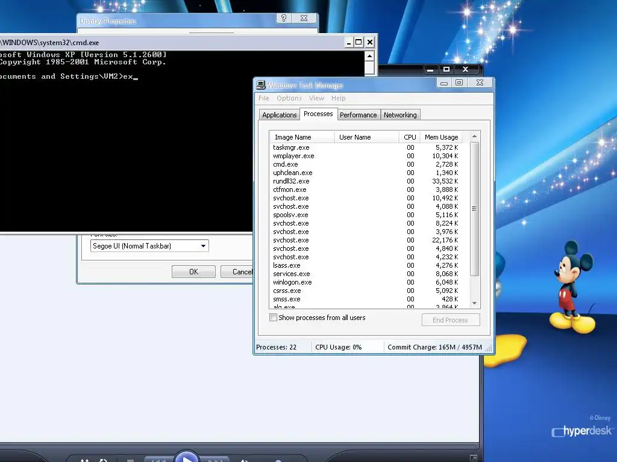
Task: Open the Help menu in Task Manager
Action: (x=339, y=98)
